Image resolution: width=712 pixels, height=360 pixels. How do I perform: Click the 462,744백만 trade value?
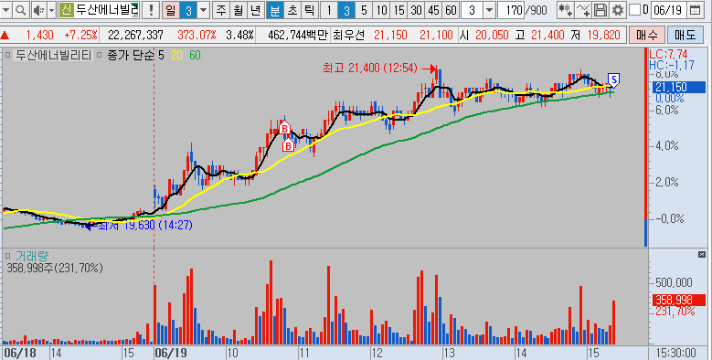[x=297, y=35]
